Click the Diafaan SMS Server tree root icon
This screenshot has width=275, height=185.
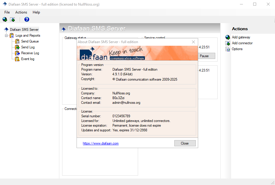6,30
